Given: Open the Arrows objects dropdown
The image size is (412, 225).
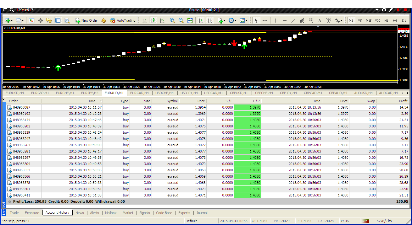Looking at the screenshot, I should pyautogui.click(x=341, y=21).
